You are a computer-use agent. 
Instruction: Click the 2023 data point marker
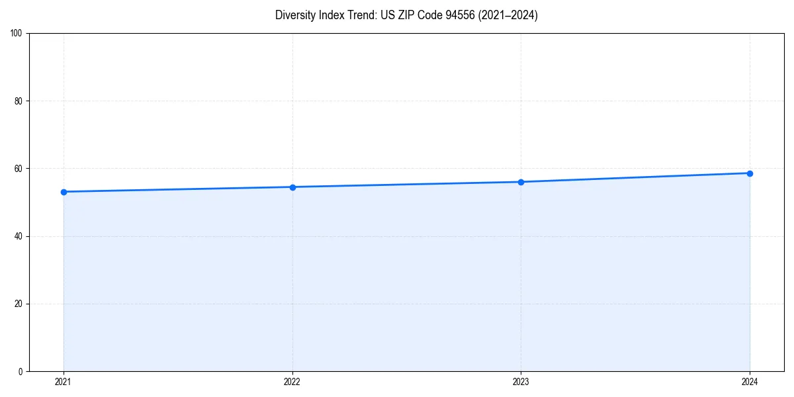coord(521,182)
